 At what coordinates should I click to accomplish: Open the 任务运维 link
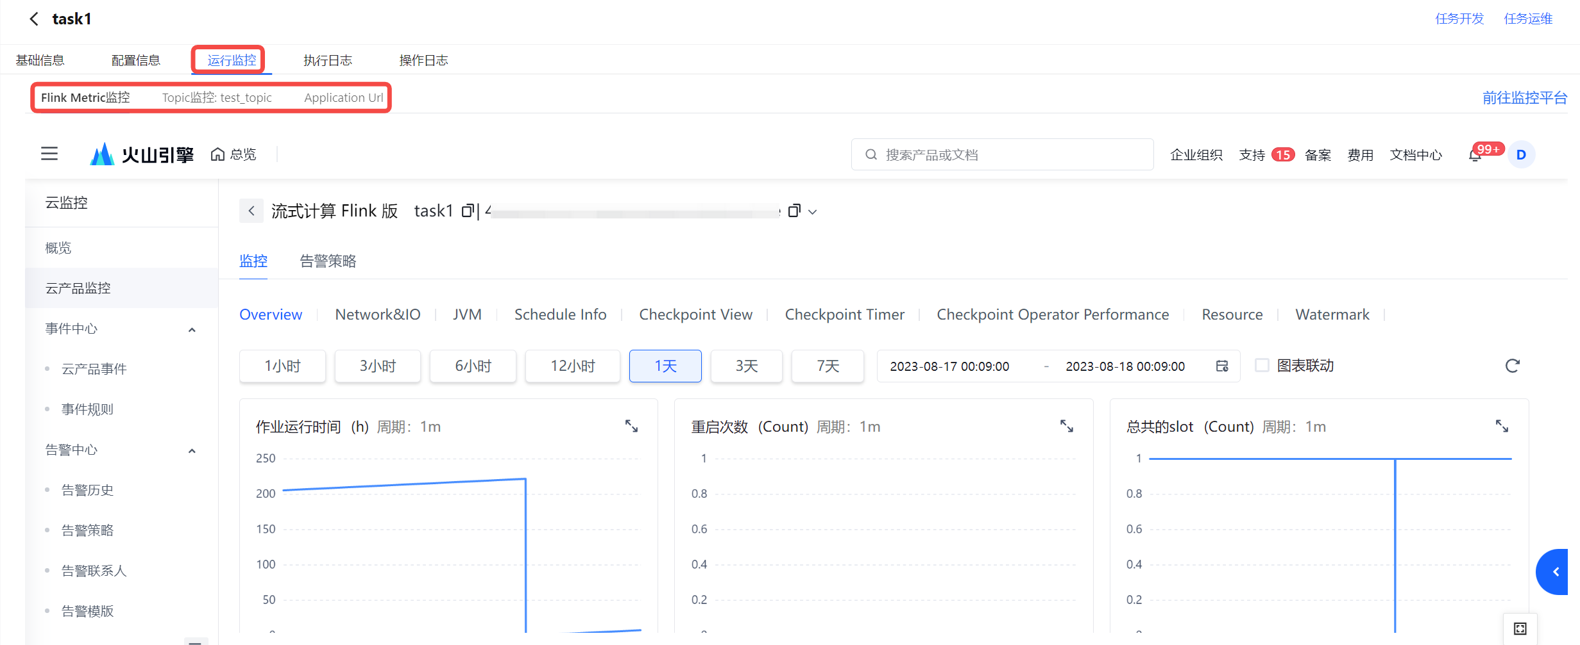(1528, 19)
